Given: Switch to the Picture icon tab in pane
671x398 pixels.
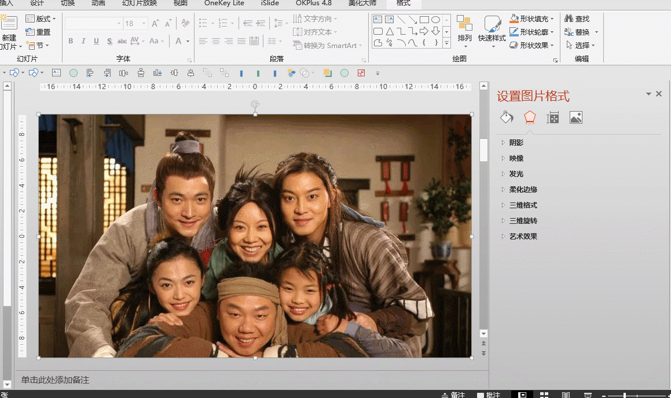Looking at the screenshot, I should [575, 117].
